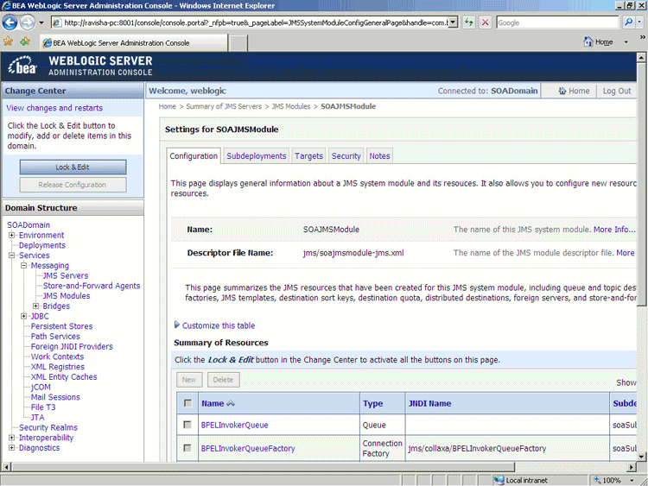Click the JNDI Name column header
This screenshot has height=486, width=648.
[x=429, y=403]
